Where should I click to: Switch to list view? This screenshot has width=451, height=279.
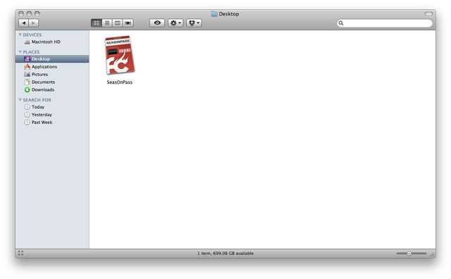point(107,23)
